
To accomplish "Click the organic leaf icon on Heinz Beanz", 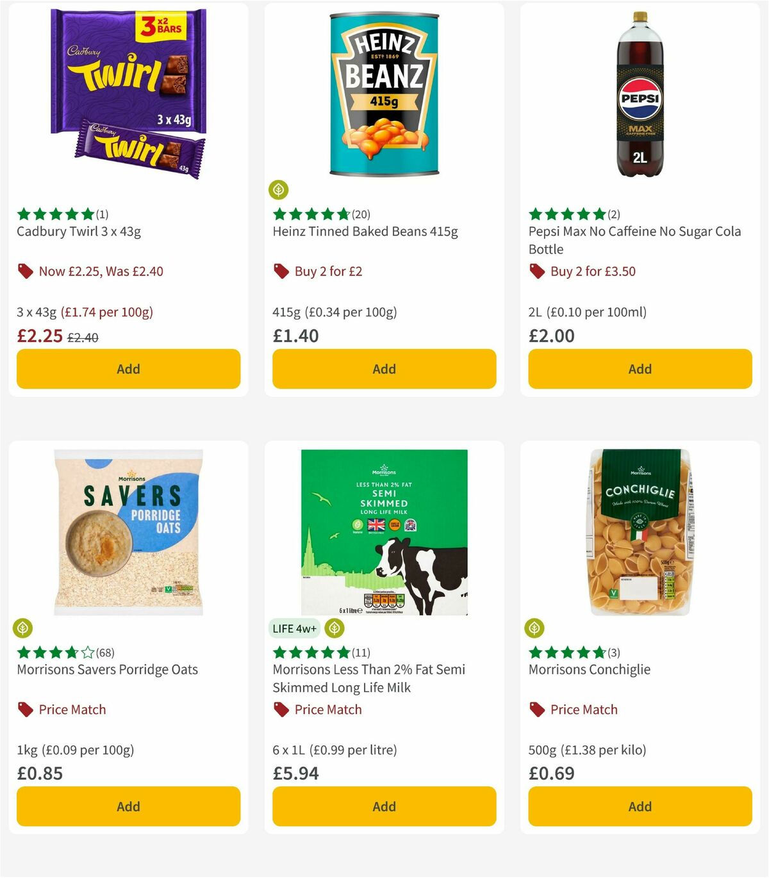I will 278,189.
